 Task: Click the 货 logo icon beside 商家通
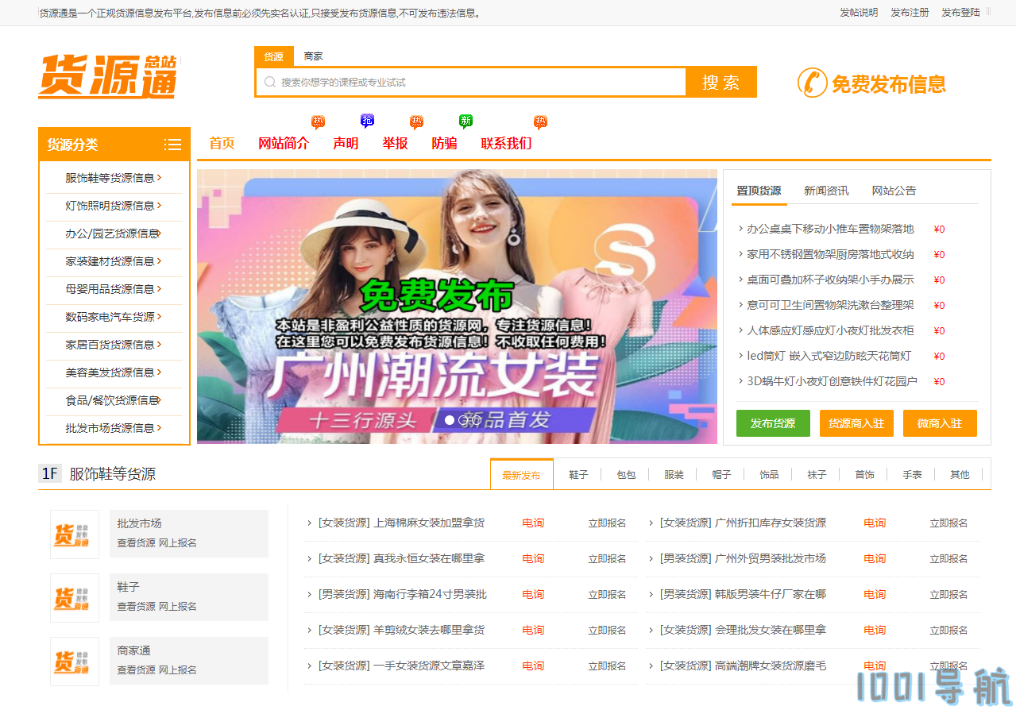pos(74,661)
